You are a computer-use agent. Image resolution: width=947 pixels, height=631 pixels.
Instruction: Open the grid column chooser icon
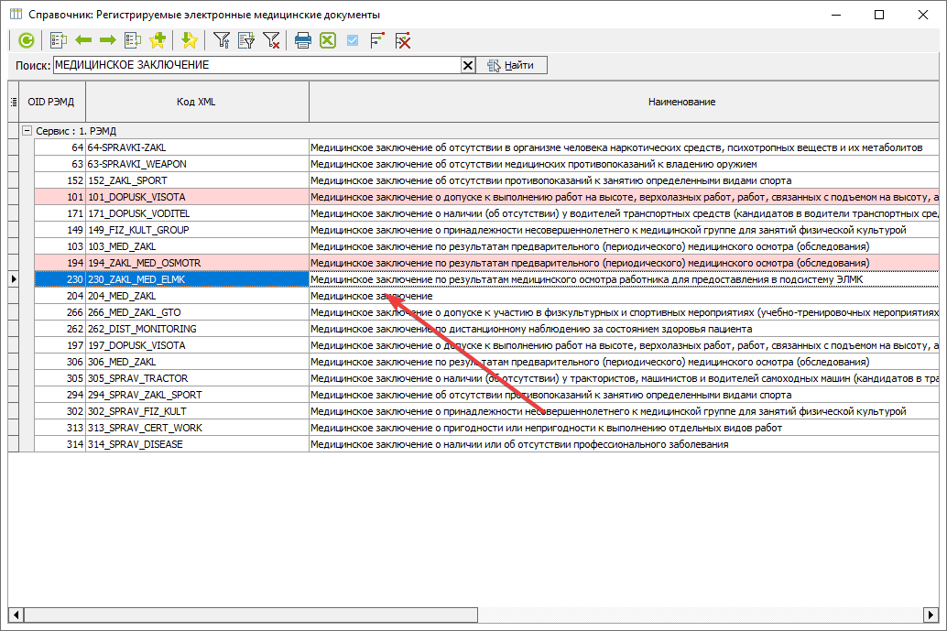coord(14,102)
